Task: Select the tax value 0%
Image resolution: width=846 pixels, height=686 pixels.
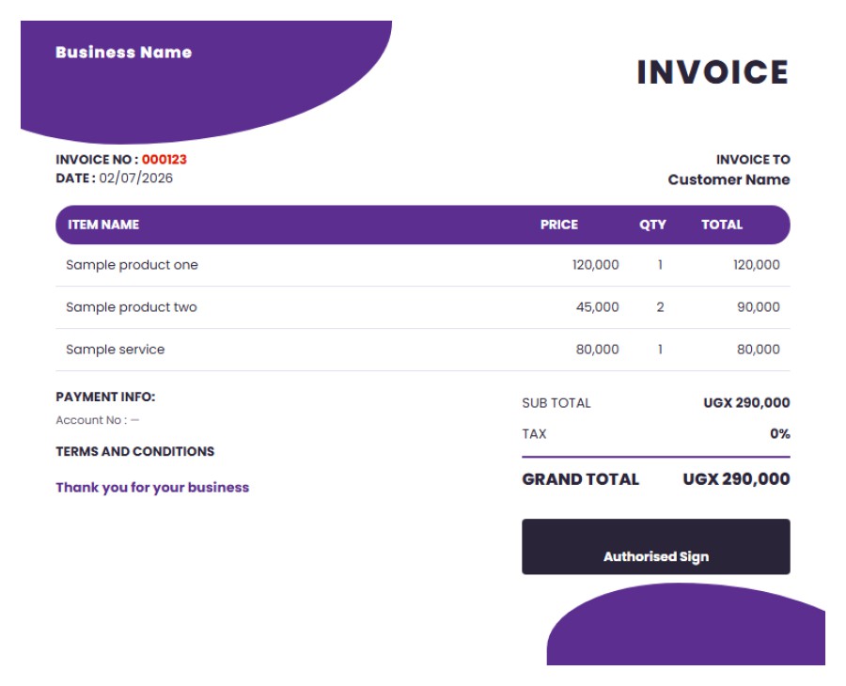Action: click(x=779, y=433)
